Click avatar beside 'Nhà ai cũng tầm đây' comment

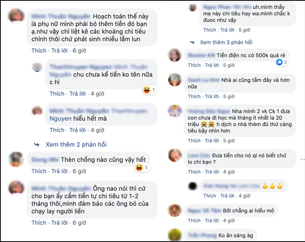175,80
